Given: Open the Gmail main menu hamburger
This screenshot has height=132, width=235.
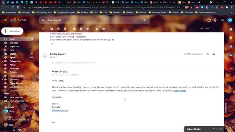Looking at the screenshot, I should coord(6,20).
